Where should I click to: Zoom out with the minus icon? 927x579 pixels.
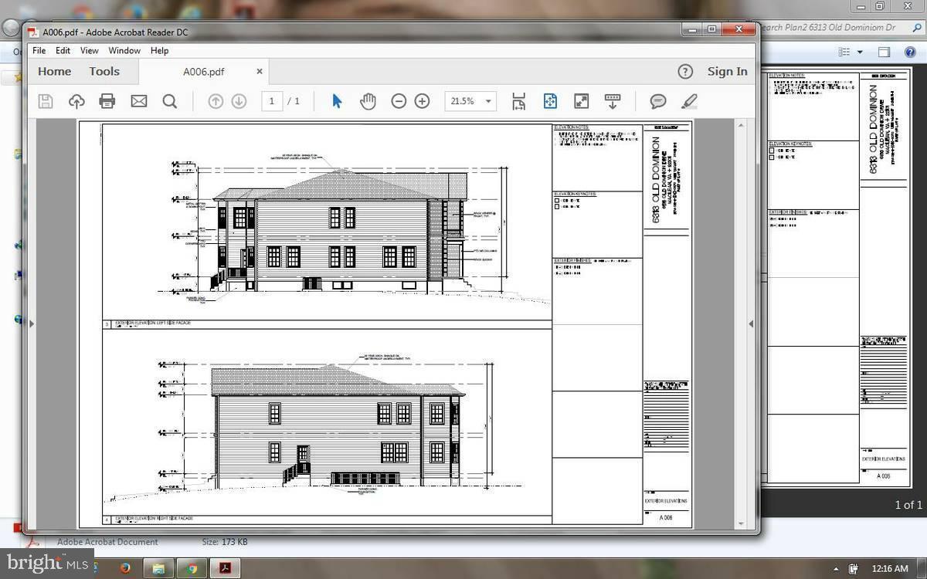click(x=399, y=101)
